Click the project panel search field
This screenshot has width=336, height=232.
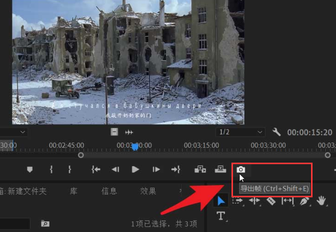[15, 224]
